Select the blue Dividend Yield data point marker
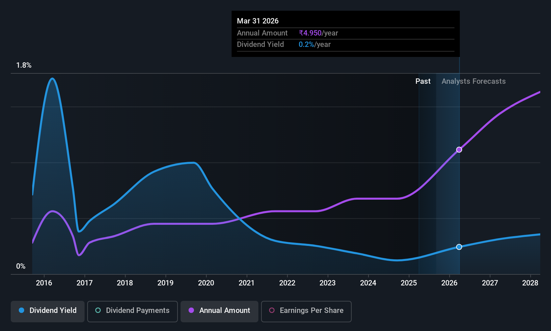The height and width of the screenshot is (331, 551). point(459,247)
